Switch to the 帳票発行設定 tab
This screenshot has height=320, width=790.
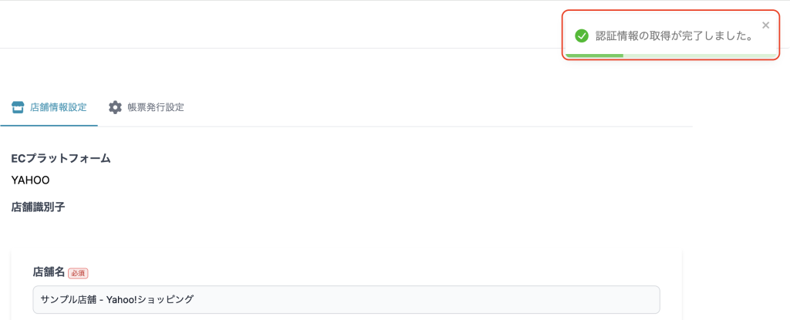click(x=155, y=107)
